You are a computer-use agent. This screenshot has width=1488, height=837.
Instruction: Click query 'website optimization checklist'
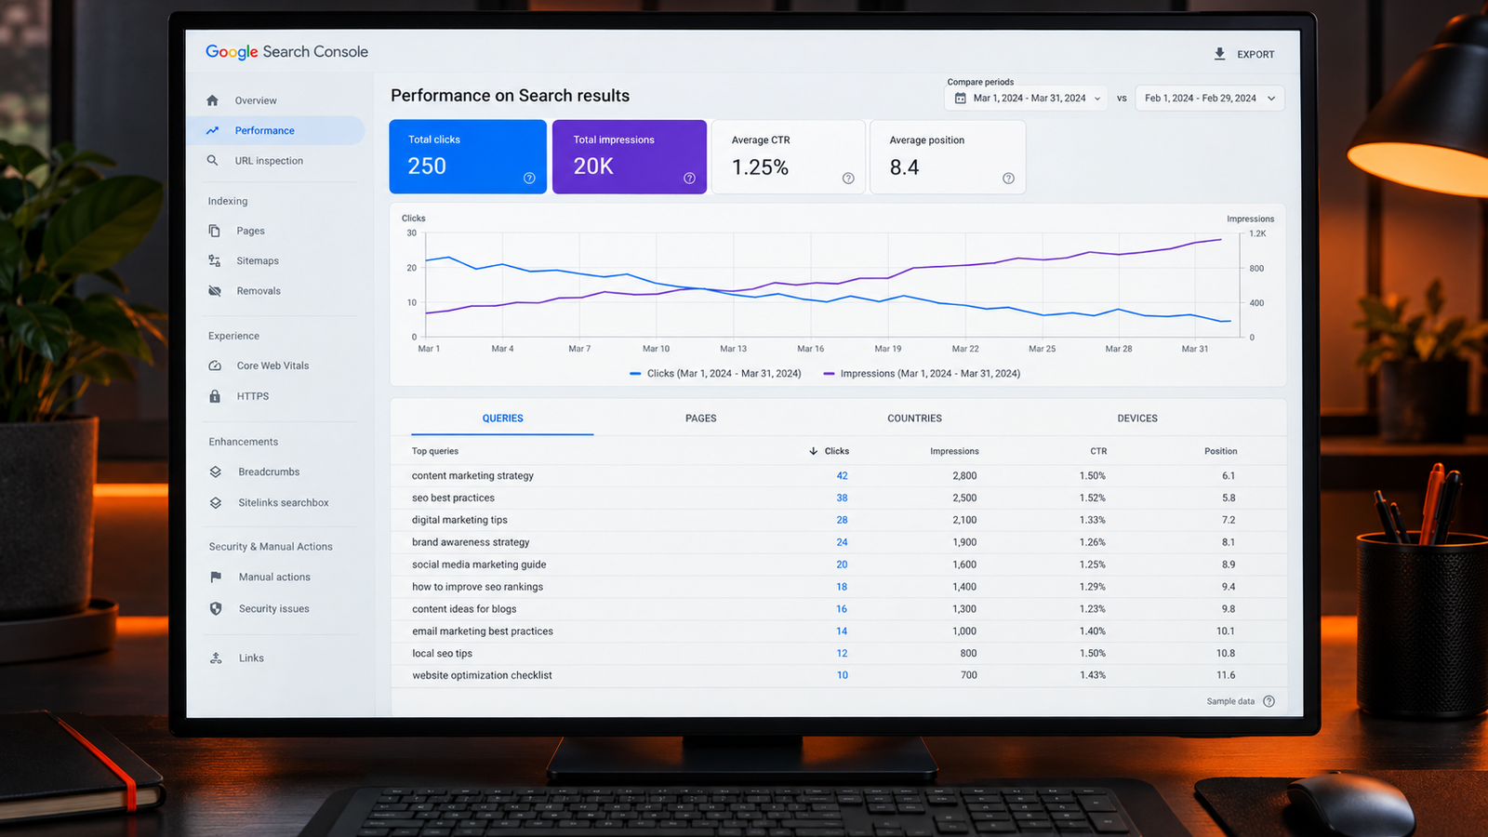(482, 675)
